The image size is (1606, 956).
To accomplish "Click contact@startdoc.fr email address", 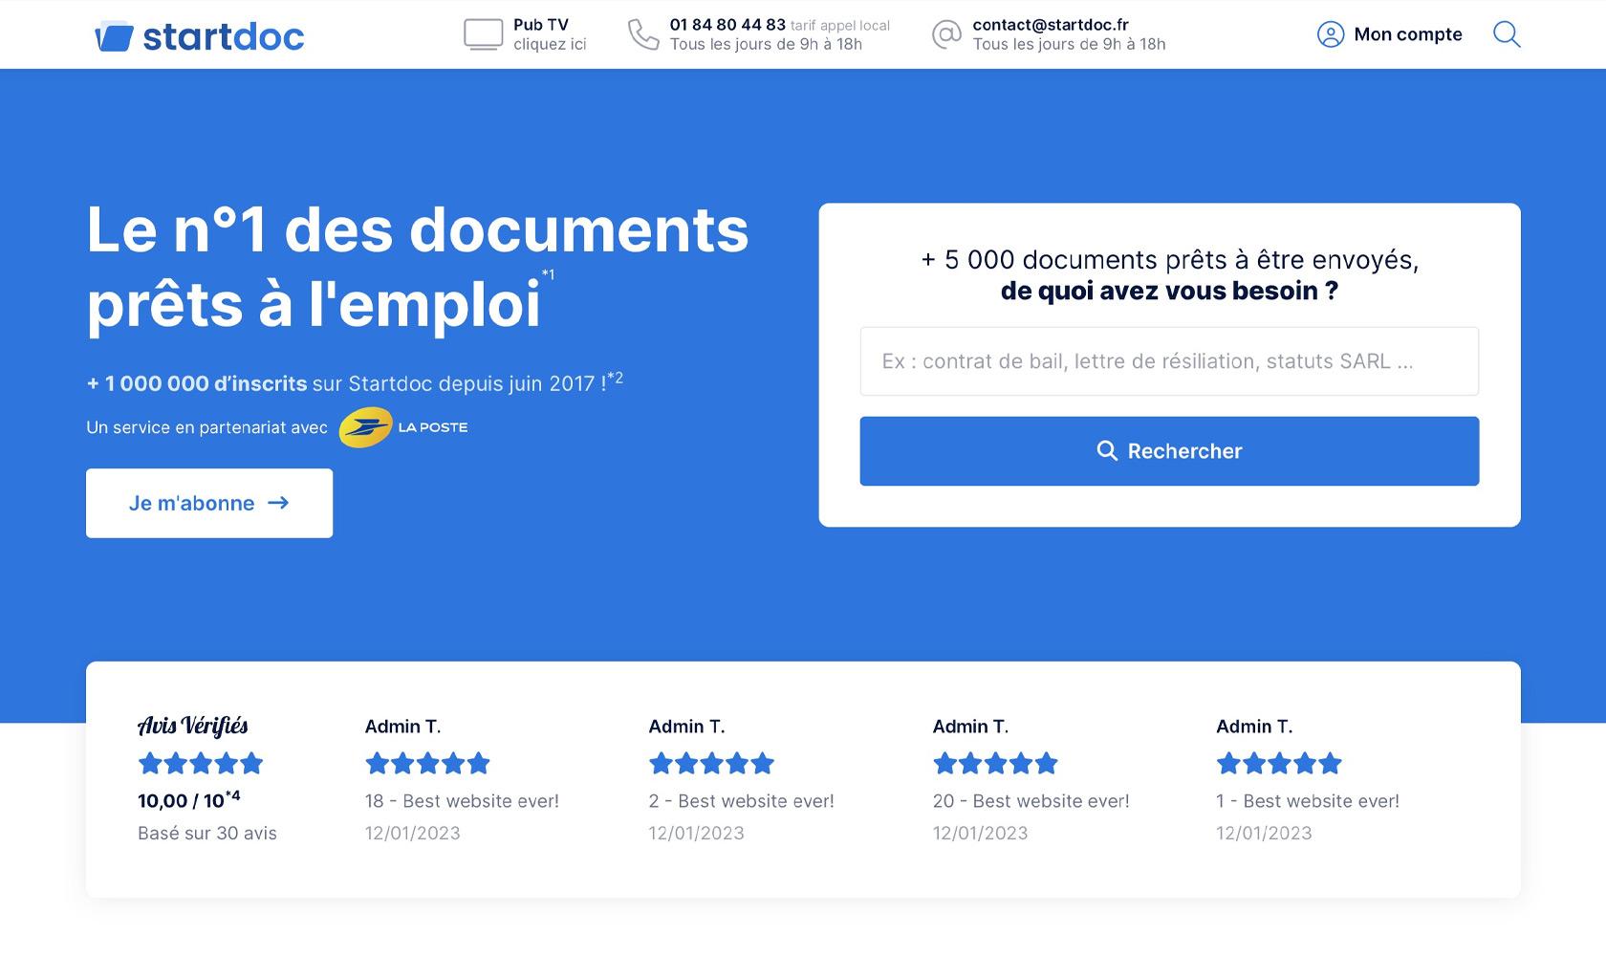I will tap(1051, 25).
